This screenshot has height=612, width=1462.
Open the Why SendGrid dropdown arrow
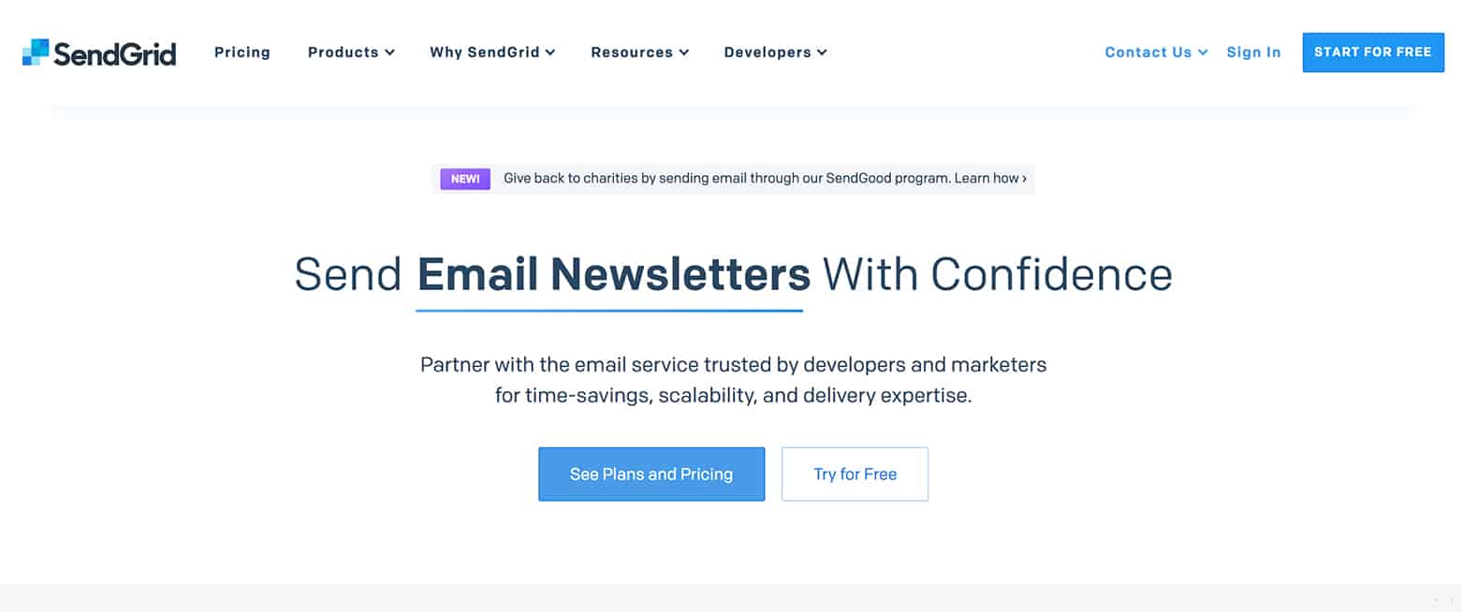point(550,53)
